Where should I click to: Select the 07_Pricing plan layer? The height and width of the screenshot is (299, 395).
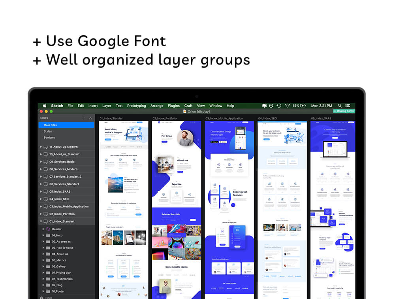coord(61,273)
